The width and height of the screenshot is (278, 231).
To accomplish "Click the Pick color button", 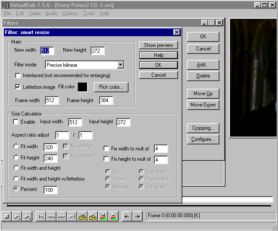I will coord(111,87).
